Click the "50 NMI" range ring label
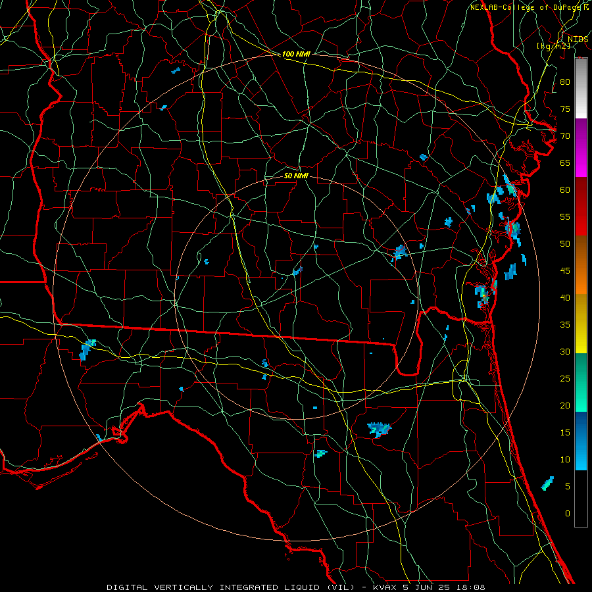 point(296,176)
